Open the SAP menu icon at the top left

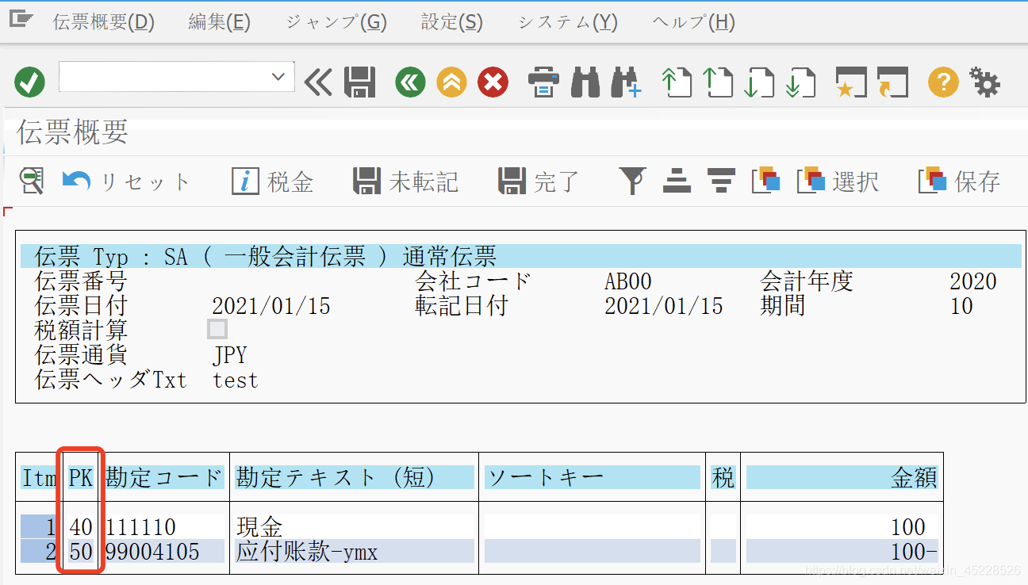pyautogui.click(x=21, y=19)
